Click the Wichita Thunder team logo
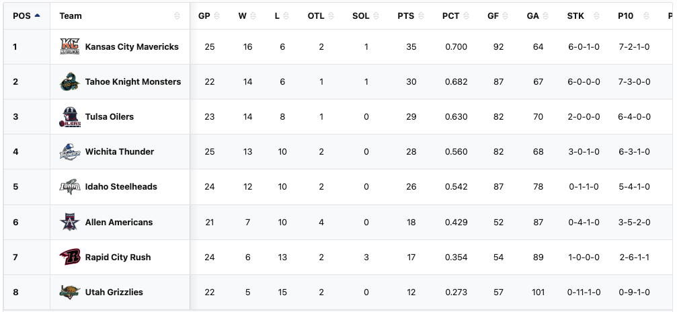This screenshot has height=312, width=677. (69, 152)
